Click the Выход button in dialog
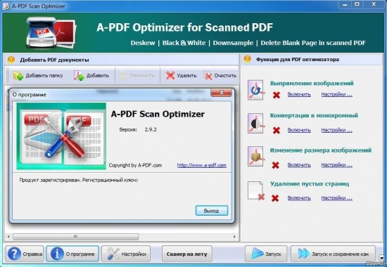 [212, 211]
